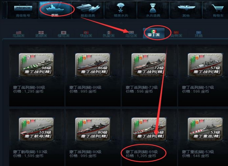The image size is (228, 166).
Task: Switch to the 炎黄国 nation tab
Action: [176, 34]
